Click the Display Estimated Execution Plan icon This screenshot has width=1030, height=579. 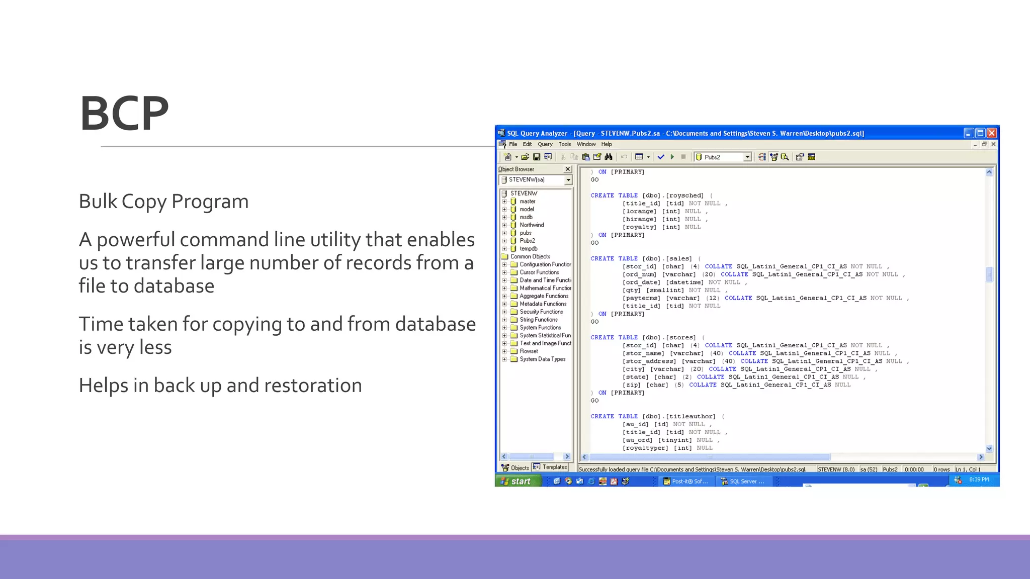[x=762, y=157]
